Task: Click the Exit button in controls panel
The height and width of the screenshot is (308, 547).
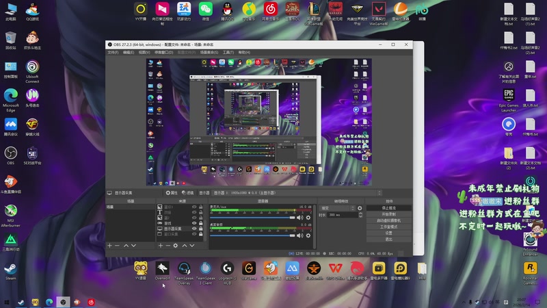Action: 389,239
